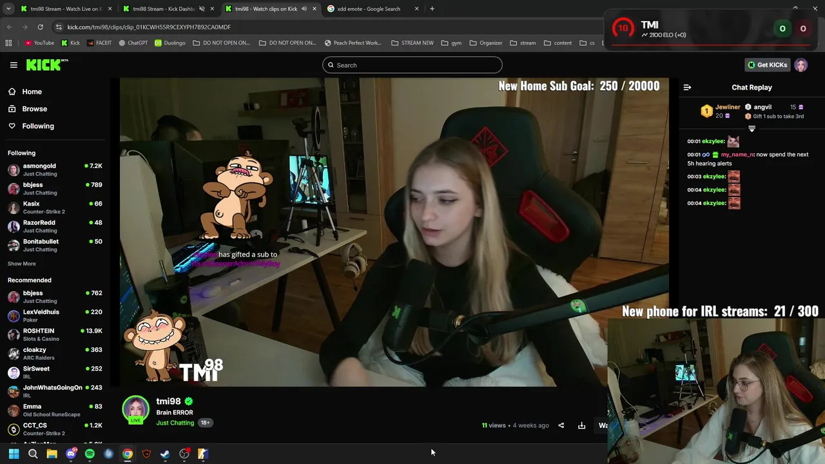Open asmongold channel from Following
Viewport: 825px width, 464px height.
(55, 169)
